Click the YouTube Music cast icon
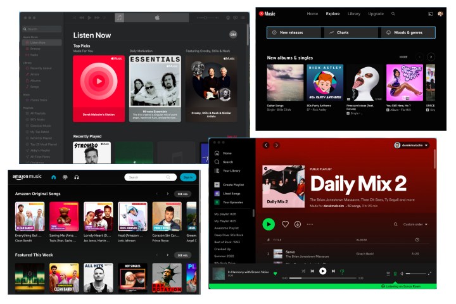The image size is (456, 304). tap(429, 13)
